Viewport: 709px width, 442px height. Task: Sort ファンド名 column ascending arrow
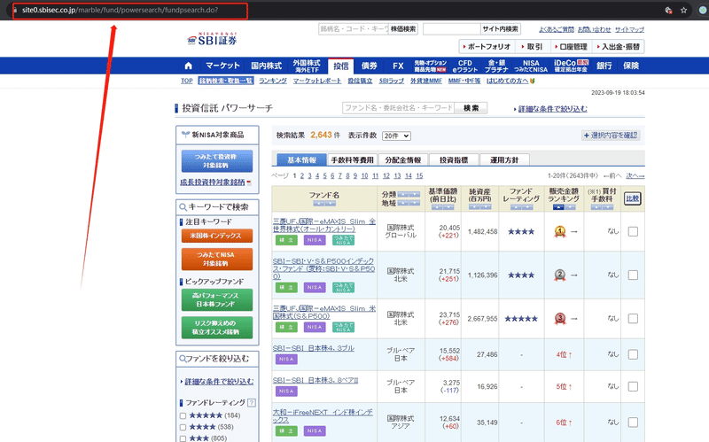(x=319, y=204)
